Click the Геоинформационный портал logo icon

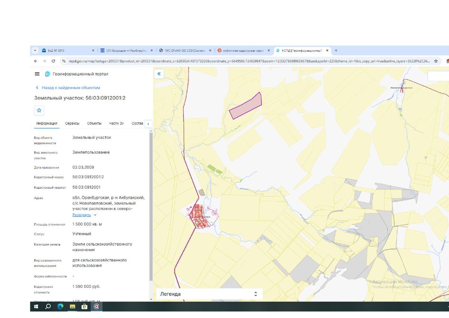pyautogui.click(x=48, y=74)
